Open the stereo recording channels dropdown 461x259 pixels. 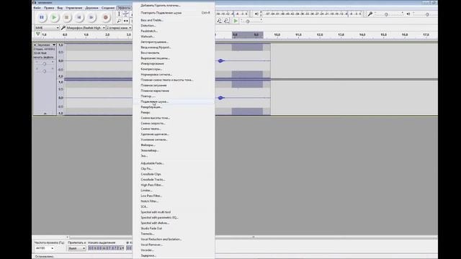click(x=119, y=27)
